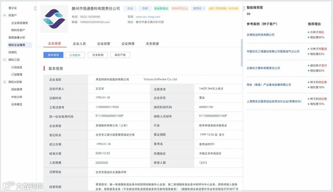333x192 pixels.
Task: Switch to the 企业经营 tab
Action: coord(104,44)
